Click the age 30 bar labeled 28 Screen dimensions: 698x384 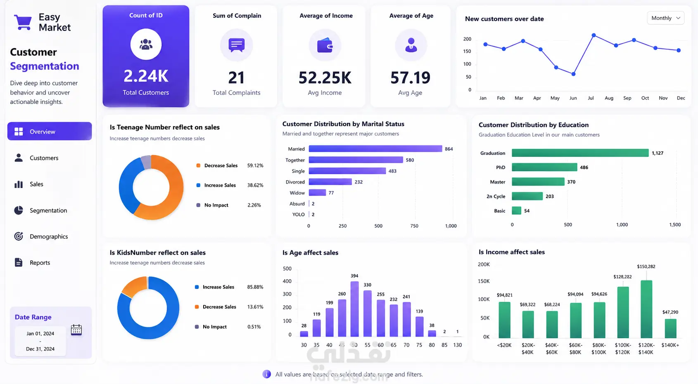pos(304,334)
